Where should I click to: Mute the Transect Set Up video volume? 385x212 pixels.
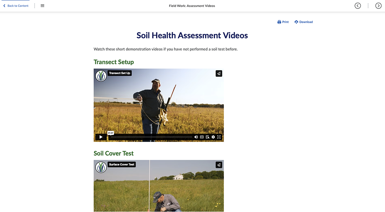click(196, 137)
